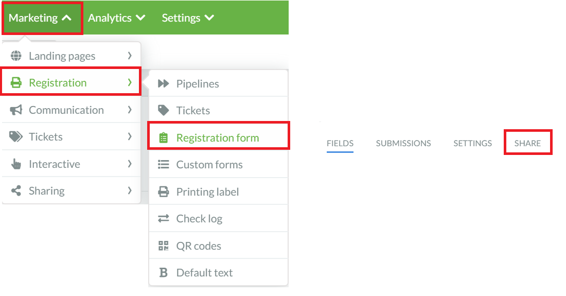Click the bold B Default text icon
566x296 pixels.
point(163,272)
